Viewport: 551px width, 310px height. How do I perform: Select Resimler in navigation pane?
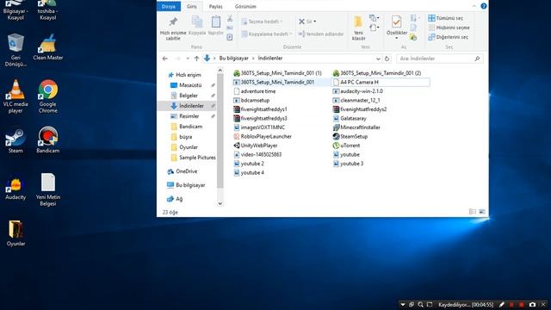tap(189, 116)
